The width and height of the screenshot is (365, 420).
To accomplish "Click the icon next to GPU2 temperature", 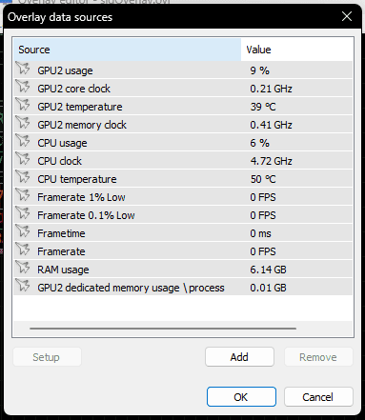I will (23, 105).
